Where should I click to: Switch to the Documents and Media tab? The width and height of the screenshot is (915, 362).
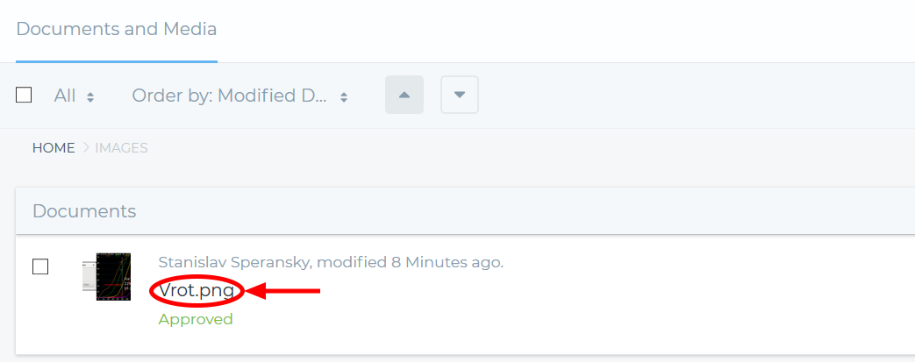[117, 29]
